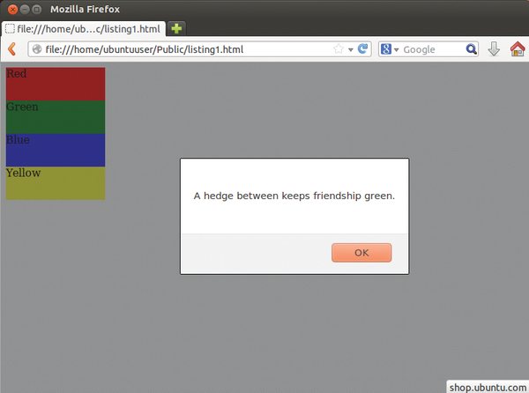Click the shop.ubuntu.com link label
This screenshot has height=393, width=529.
point(488,386)
